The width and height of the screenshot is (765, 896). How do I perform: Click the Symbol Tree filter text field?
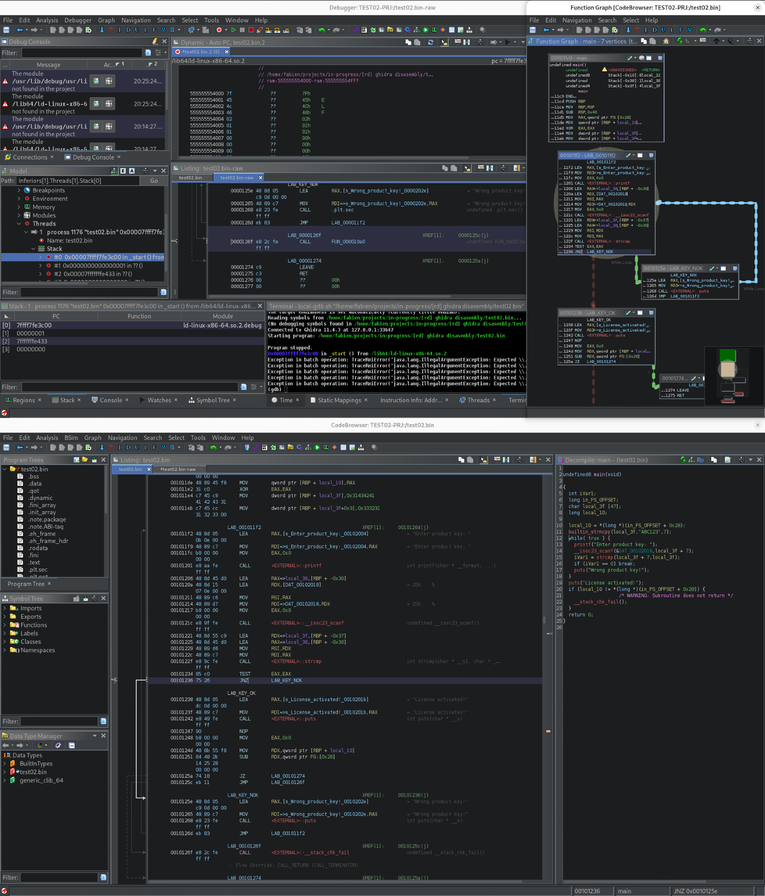point(59,721)
